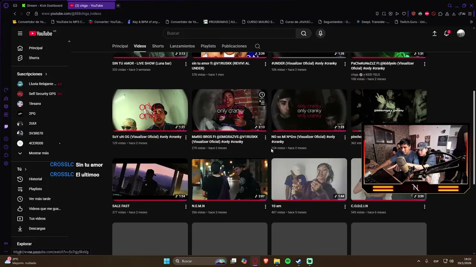Viewport: 476px width, 267px height.
Task: Add MaRiO BROS video to queue
Action: 262,103
